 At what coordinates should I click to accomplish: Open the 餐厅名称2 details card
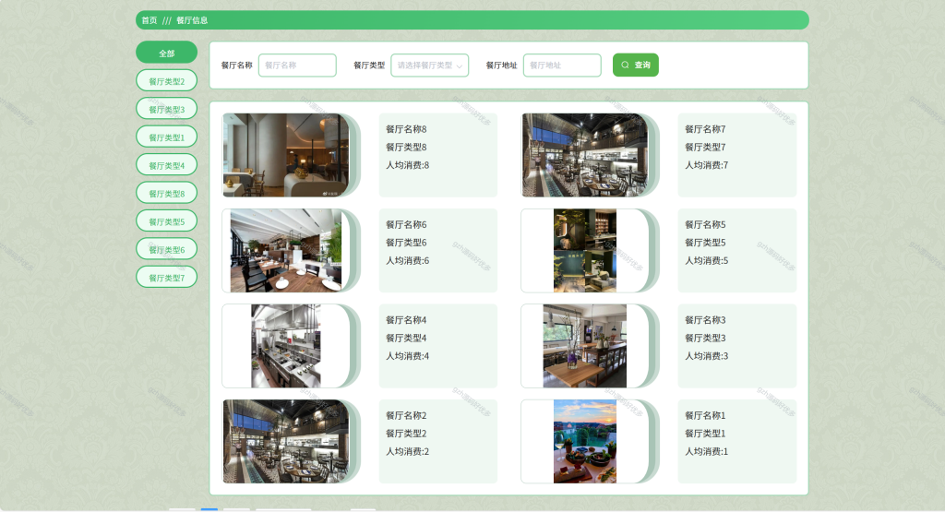[x=438, y=442]
